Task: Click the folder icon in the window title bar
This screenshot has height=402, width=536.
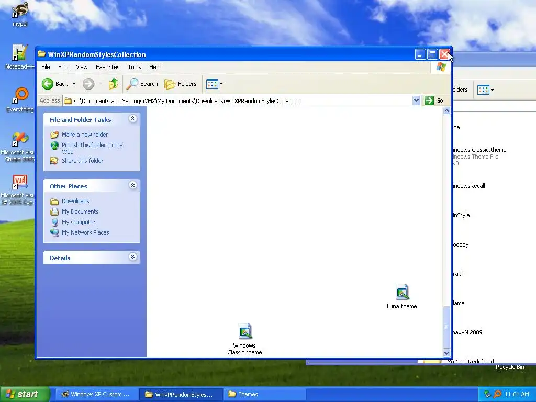Action: tap(42, 54)
